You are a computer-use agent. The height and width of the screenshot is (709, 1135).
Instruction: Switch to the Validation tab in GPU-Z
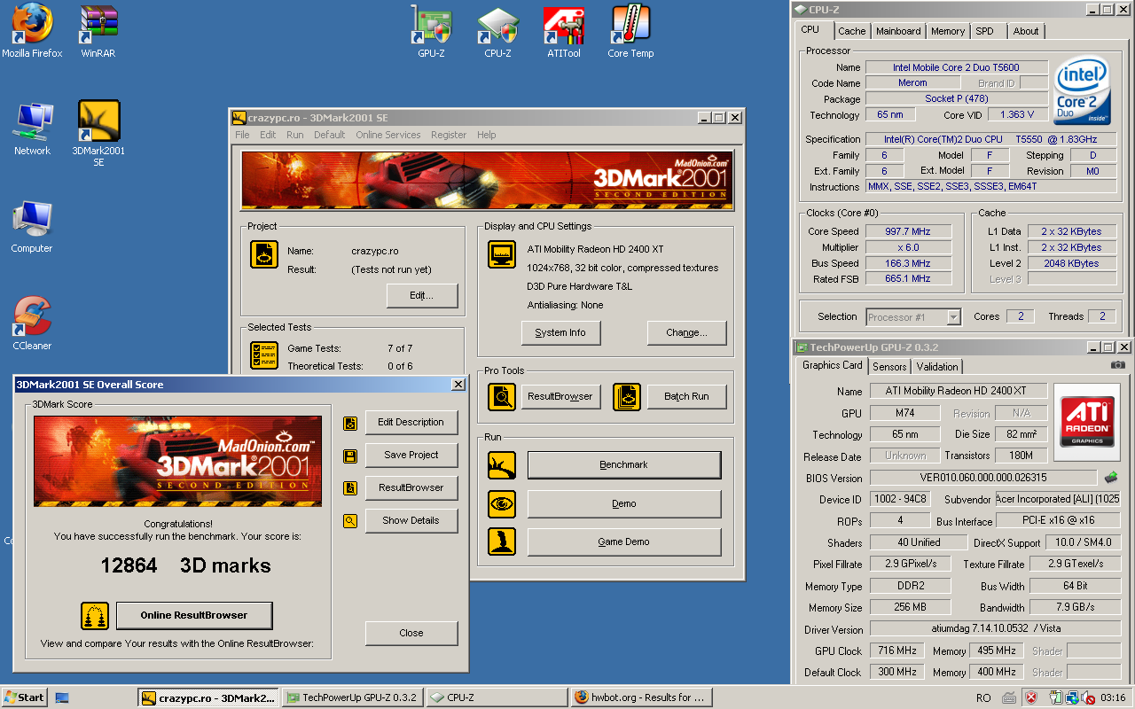937,367
